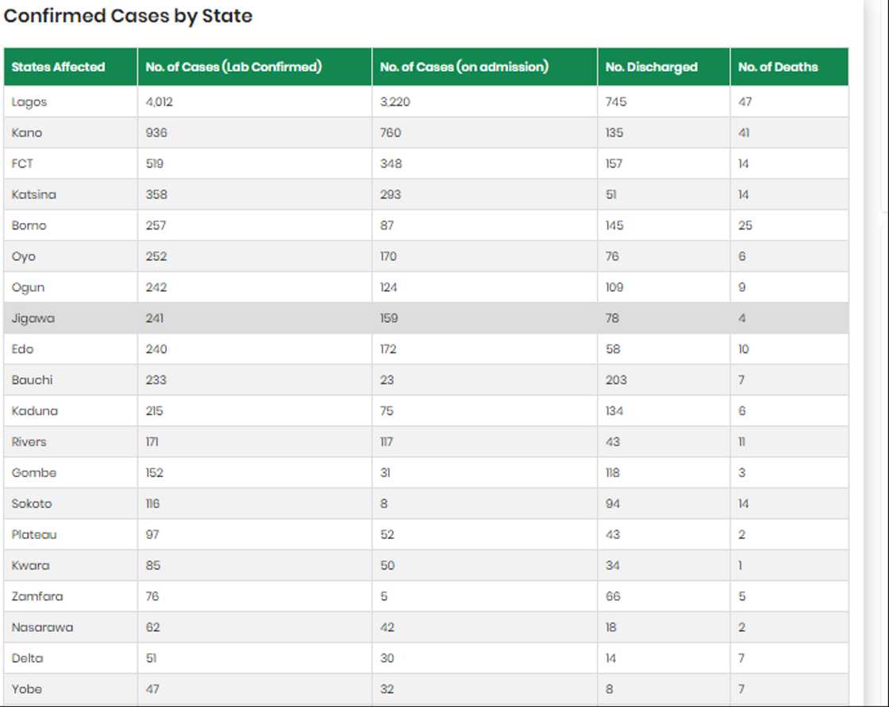Click the Rivers state name cell
The height and width of the screenshot is (707, 889).
(x=29, y=442)
